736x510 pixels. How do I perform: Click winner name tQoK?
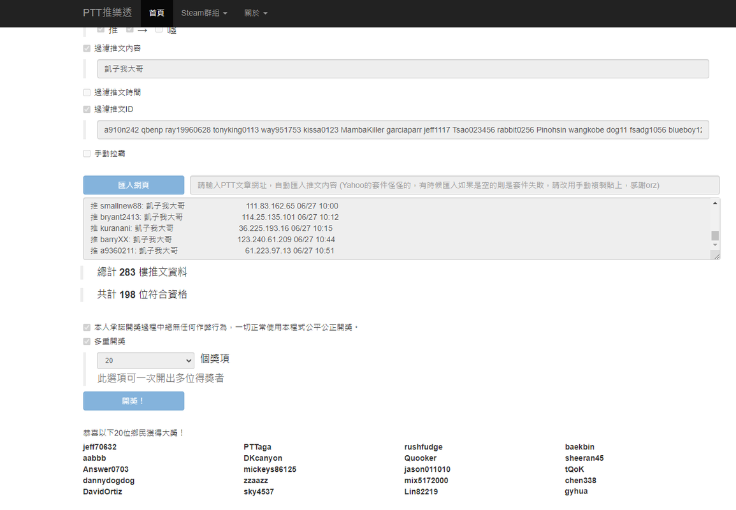575,470
